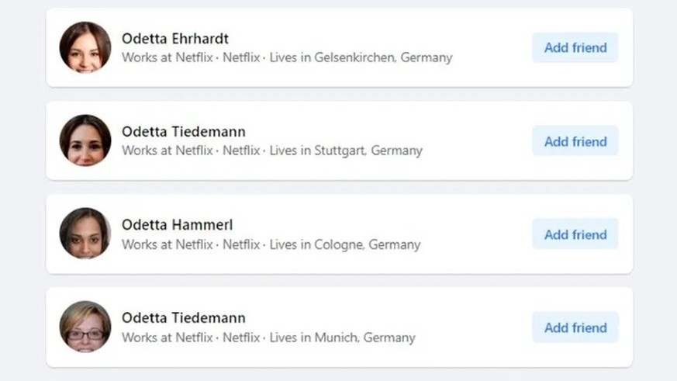Open the Odetta Hammerl name link

coord(177,225)
